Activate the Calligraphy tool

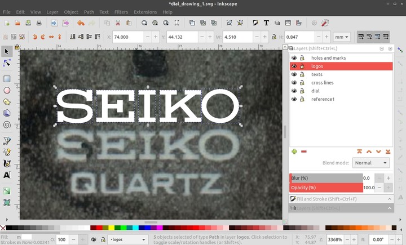click(x=7, y=163)
